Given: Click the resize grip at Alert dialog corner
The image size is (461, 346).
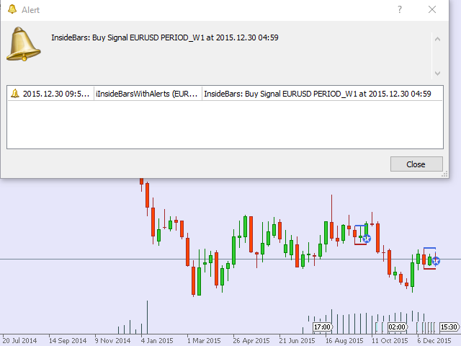Looking at the screenshot, I should coord(444,174).
